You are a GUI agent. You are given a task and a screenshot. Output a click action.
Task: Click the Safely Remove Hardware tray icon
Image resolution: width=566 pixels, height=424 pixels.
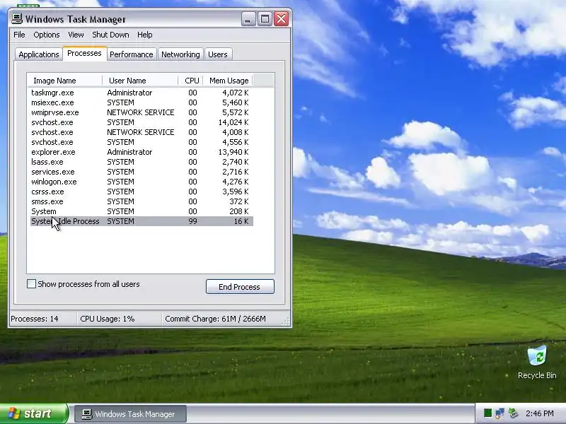(513, 413)
